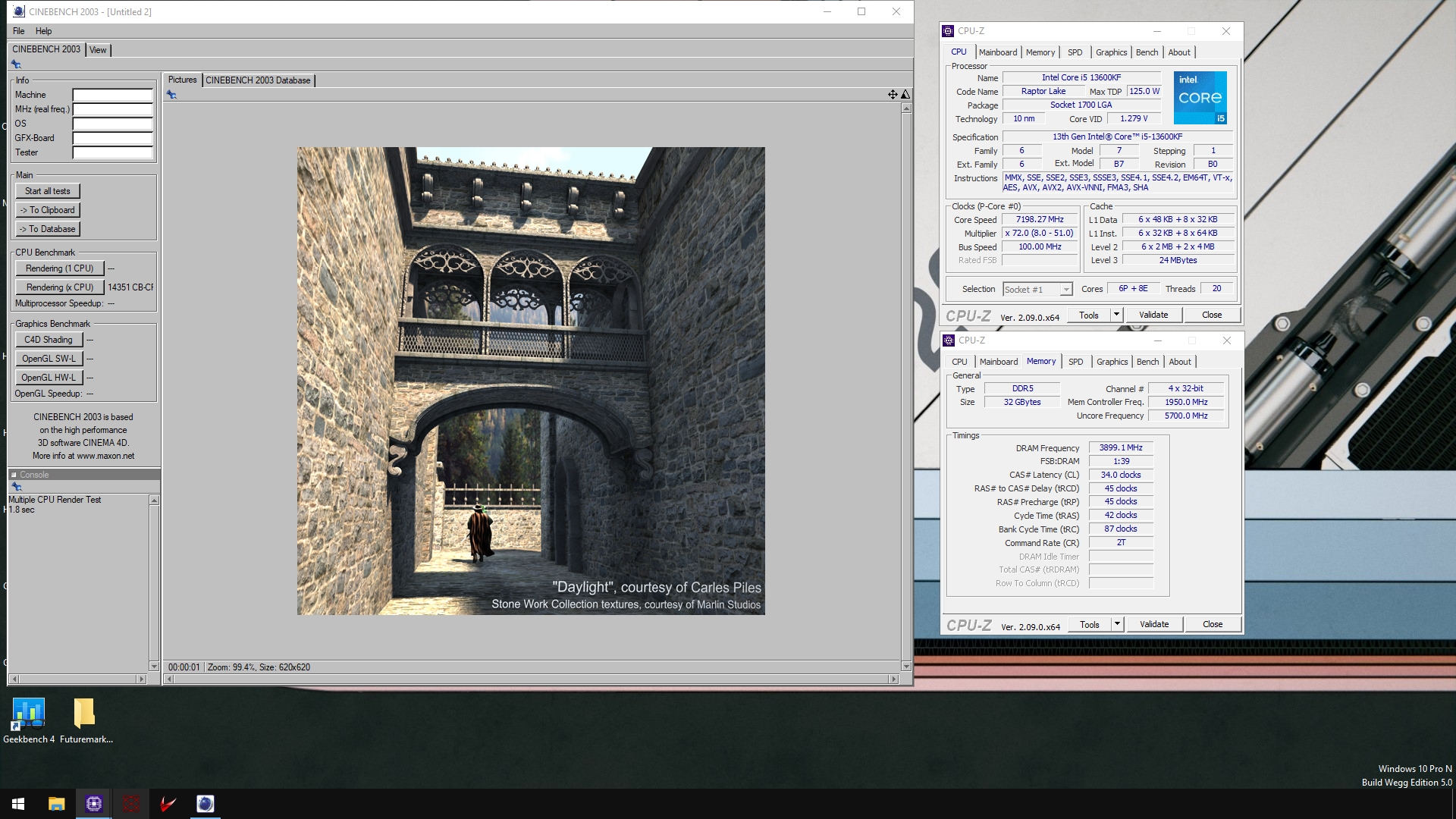Image resolution: width=1456 pixels, height=819 pixels.
Task: Click CINEBENCH title bar app icon
Action: click(x=19, y=11)
